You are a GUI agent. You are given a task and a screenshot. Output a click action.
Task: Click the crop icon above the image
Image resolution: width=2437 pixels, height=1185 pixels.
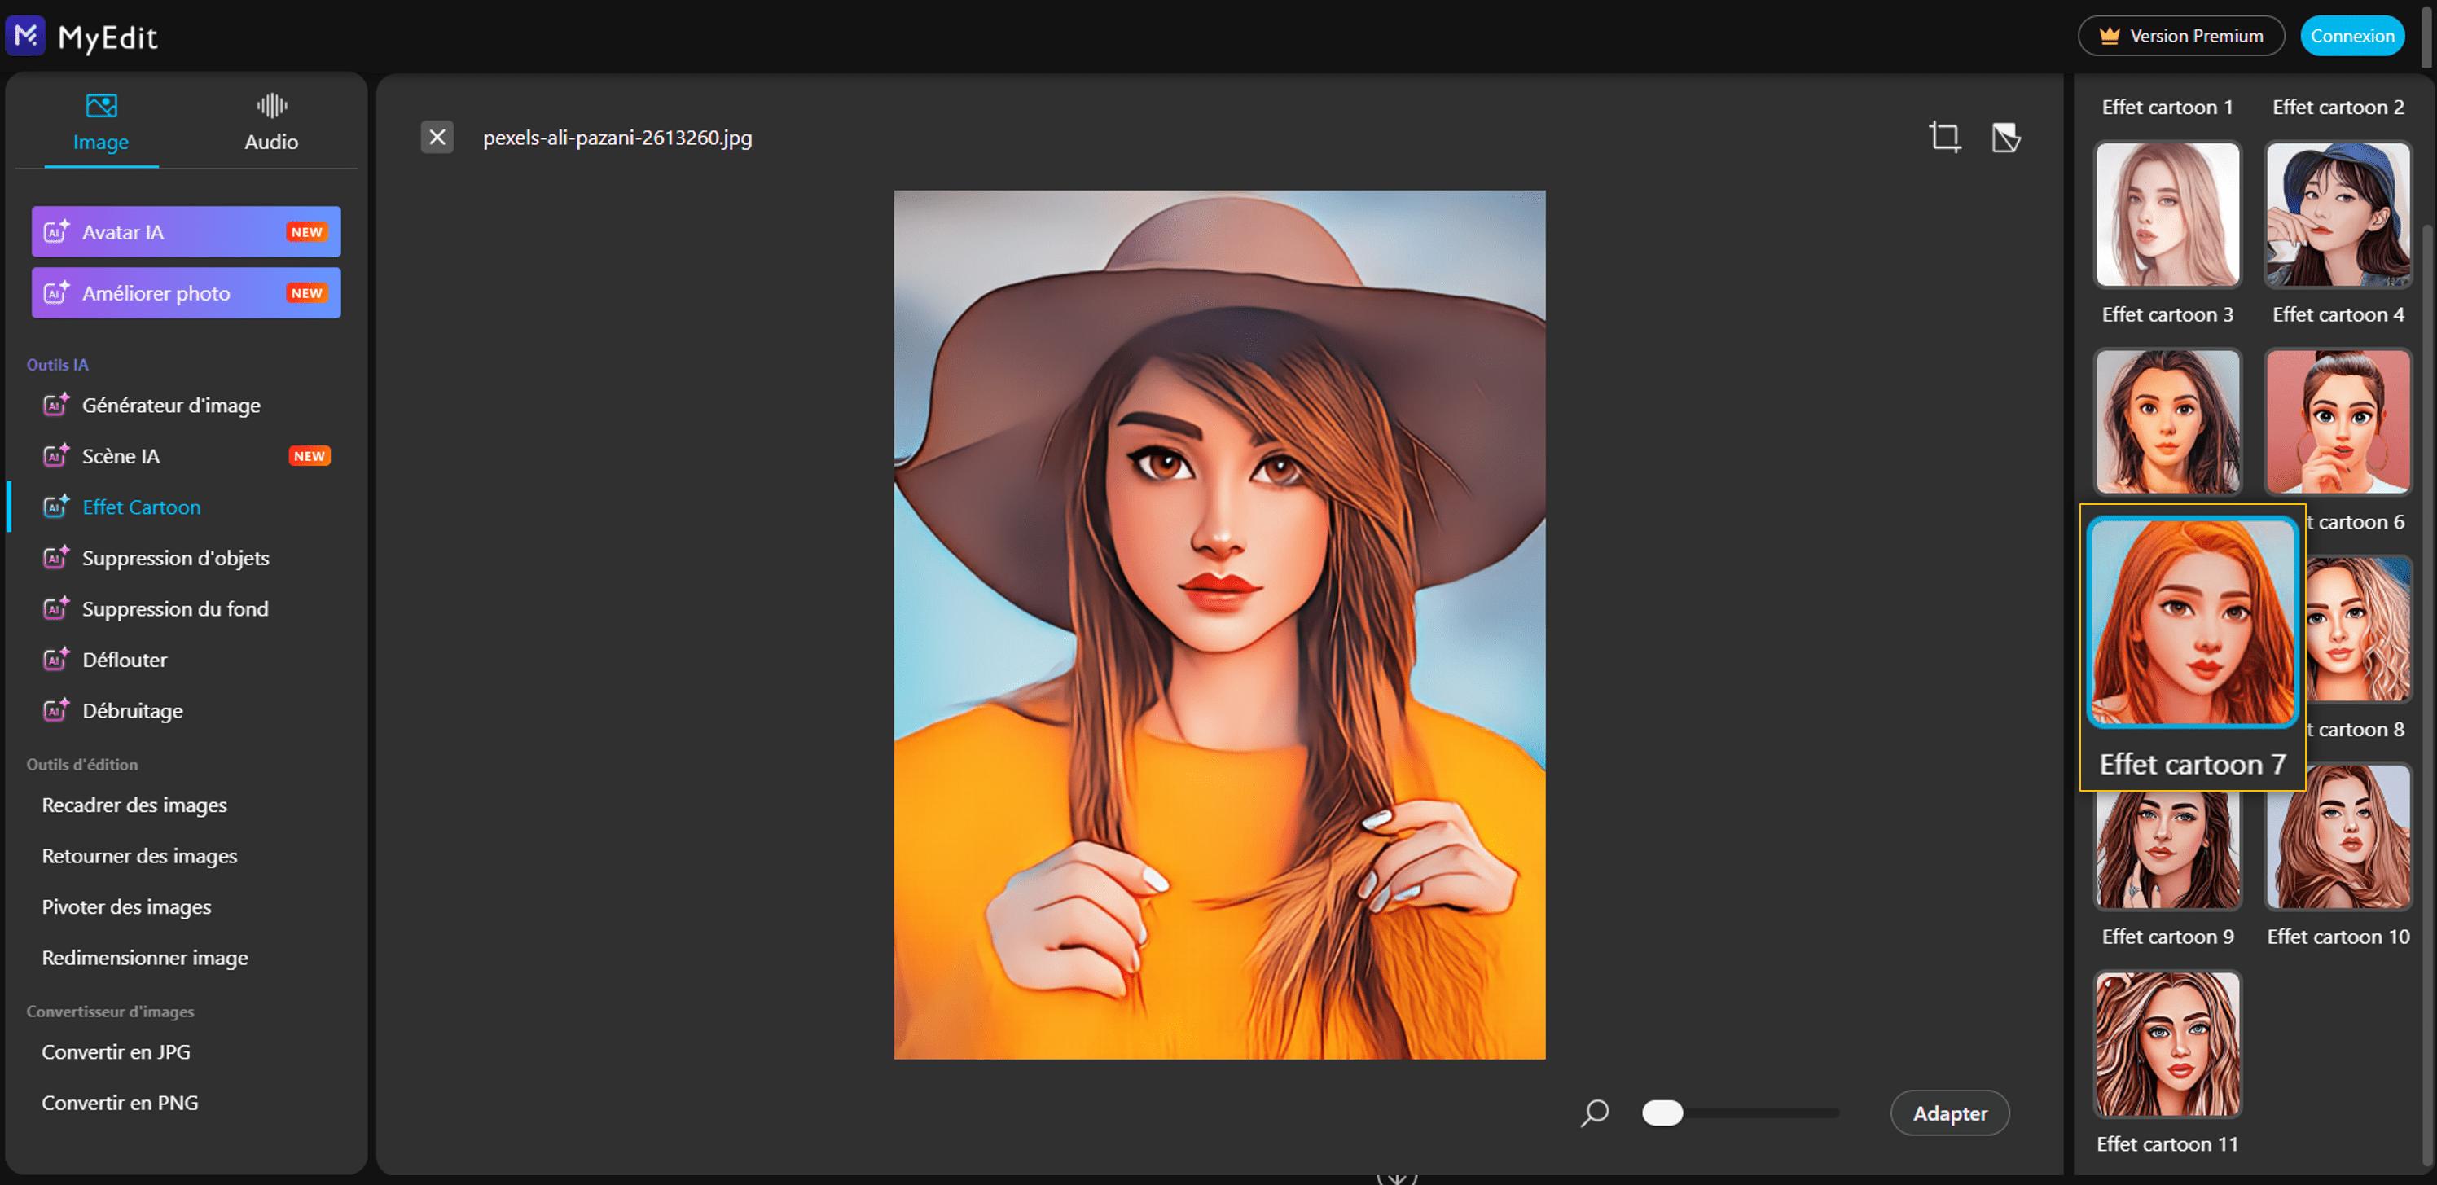click(x=1944, y=137)
